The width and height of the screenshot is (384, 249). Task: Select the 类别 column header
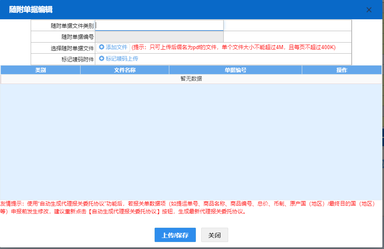coord(40,70)
